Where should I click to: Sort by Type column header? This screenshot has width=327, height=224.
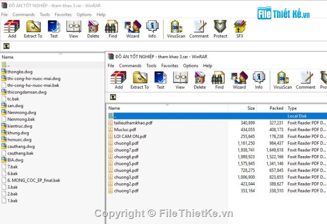(x=306, y=108)
